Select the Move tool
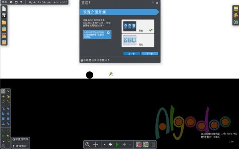This screenshot has height=149, width=239. click(x=3, y=96)
